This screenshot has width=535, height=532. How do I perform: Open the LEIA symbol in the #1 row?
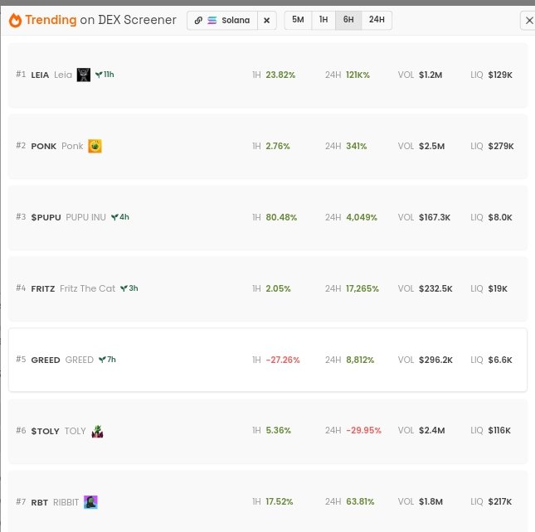(x=40, y=75)
